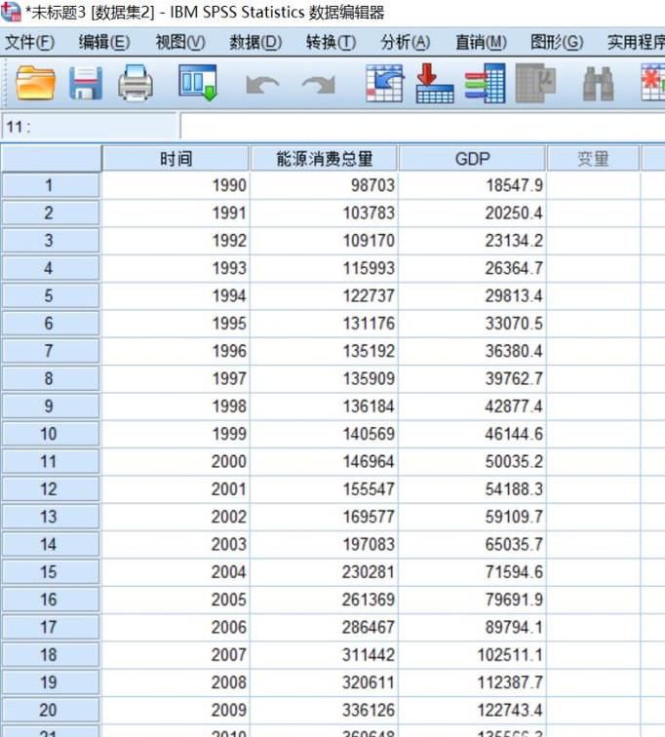Screen dimensions: 665x737
Task: Click the cell with year 2009
Action: pyautogui.click(x=176, y=710)
